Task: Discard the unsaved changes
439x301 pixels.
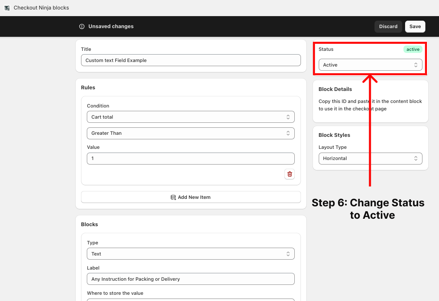Action: point(388,26)
